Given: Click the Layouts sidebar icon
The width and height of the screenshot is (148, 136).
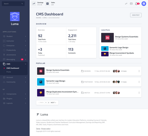Looking at the screenshot, I should pos(4,103).
